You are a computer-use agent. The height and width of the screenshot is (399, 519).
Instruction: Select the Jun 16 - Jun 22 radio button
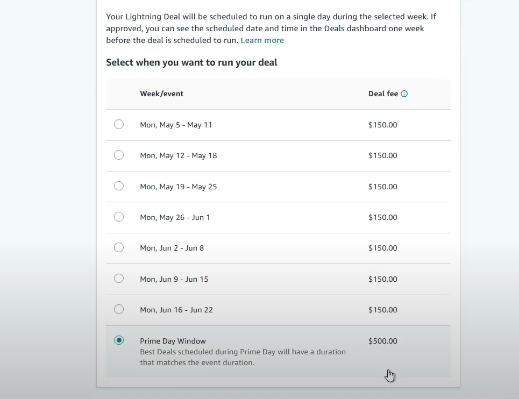click(119, 309)
